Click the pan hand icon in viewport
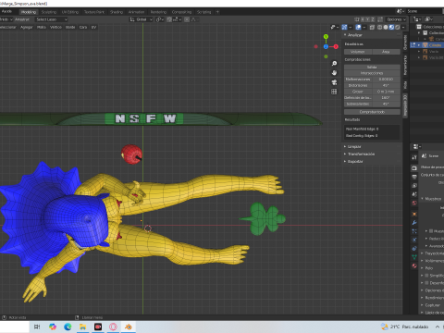Screen dimensions: 444x333 tap(334, 73)
